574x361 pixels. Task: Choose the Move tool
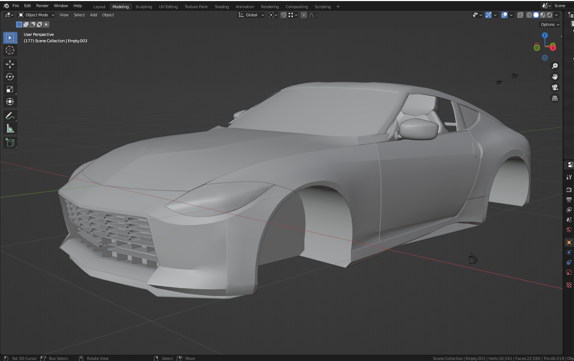click(10, 64)
